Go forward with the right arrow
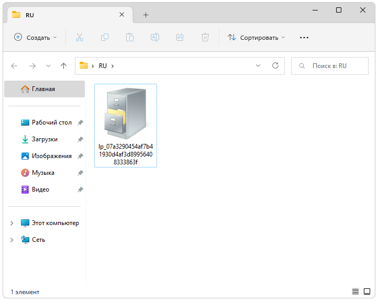The image size is (378, 302). (x=32, y=66)
